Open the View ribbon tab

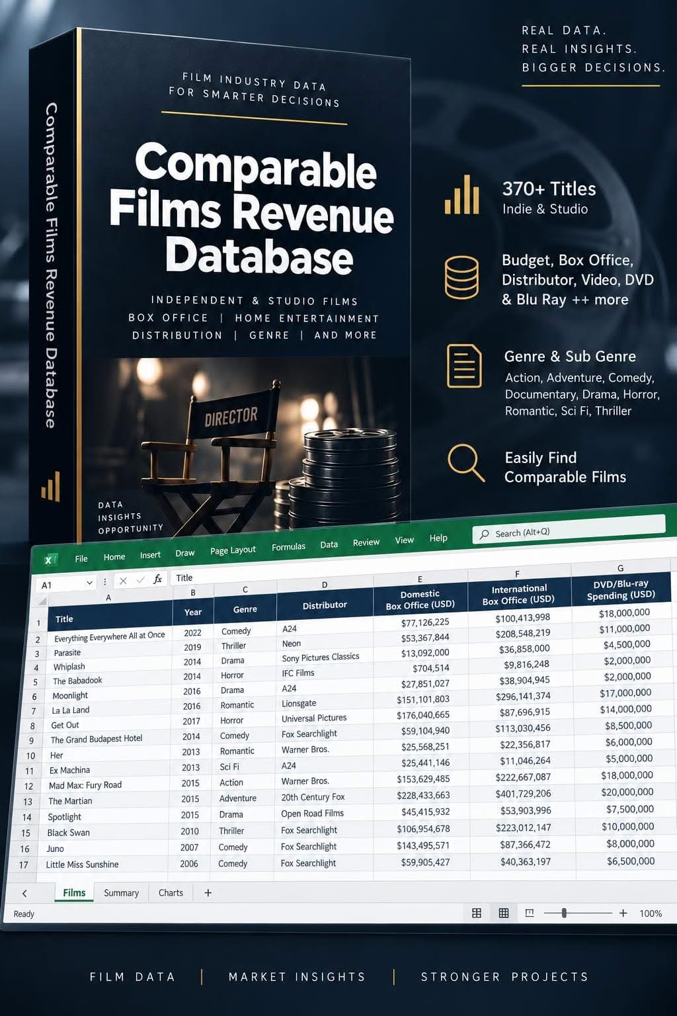405,540
